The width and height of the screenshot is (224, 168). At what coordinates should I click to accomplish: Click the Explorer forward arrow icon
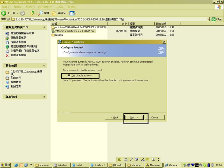(22, 13)
